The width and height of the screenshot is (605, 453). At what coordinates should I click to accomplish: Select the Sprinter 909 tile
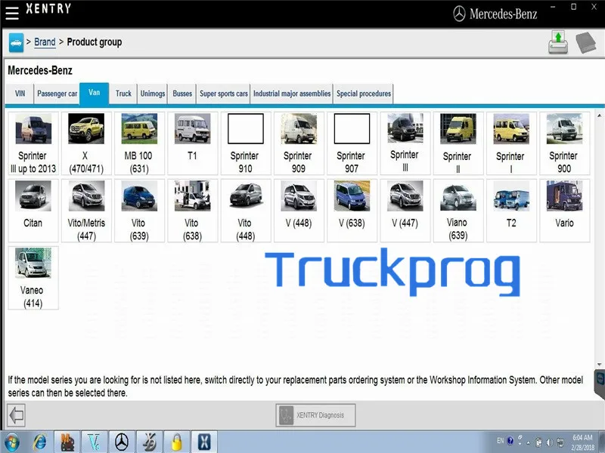(299, 143)
